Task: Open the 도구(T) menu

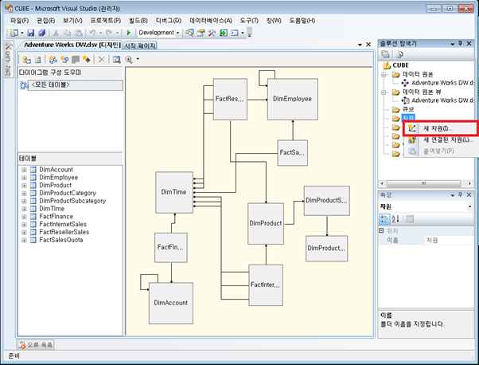Action: pos(249,21)
